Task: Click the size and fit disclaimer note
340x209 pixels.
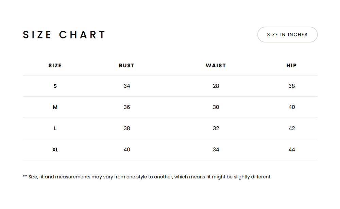Action: pyautogui.click(x=147, y=177)
